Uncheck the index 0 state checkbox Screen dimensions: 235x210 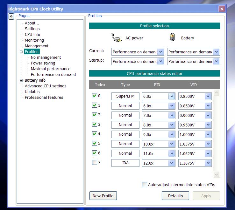95,96
